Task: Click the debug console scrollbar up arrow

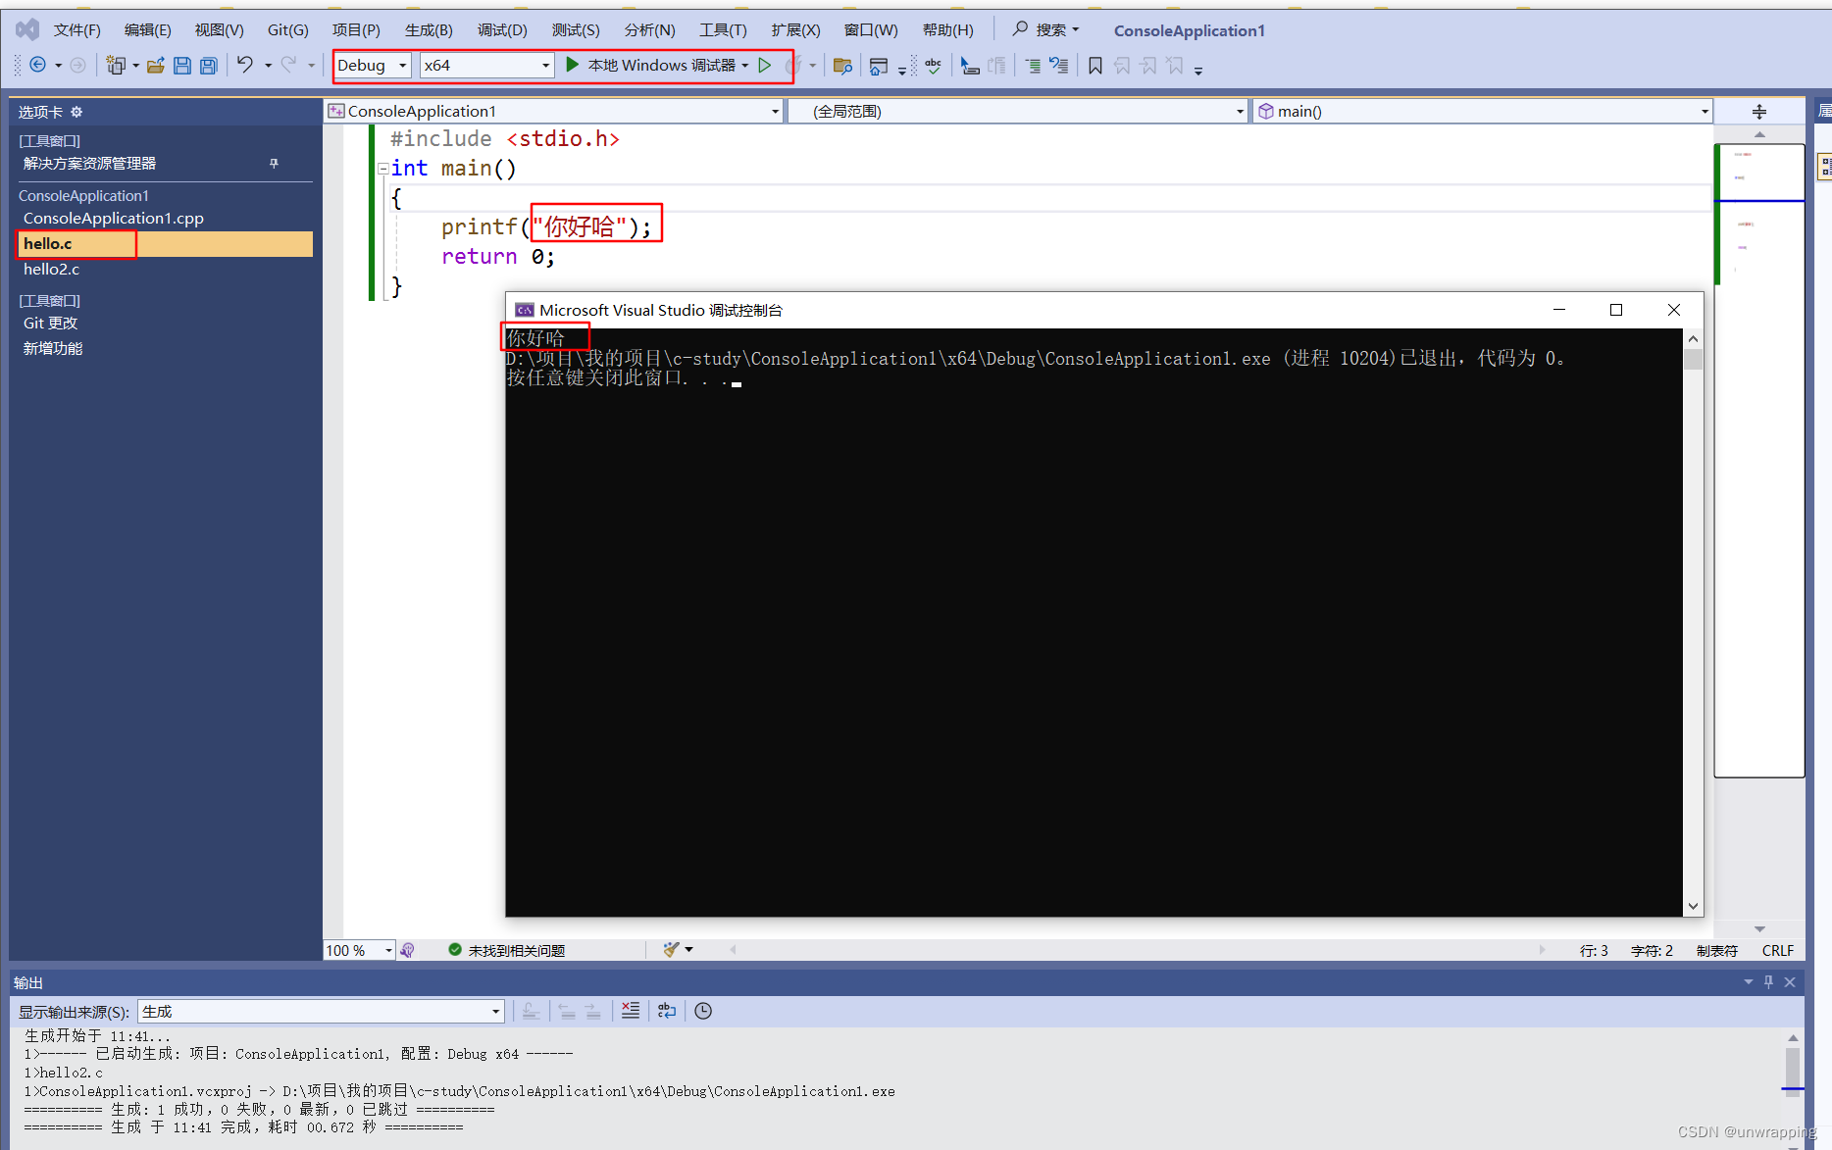Action: (x=1693, y=338)
